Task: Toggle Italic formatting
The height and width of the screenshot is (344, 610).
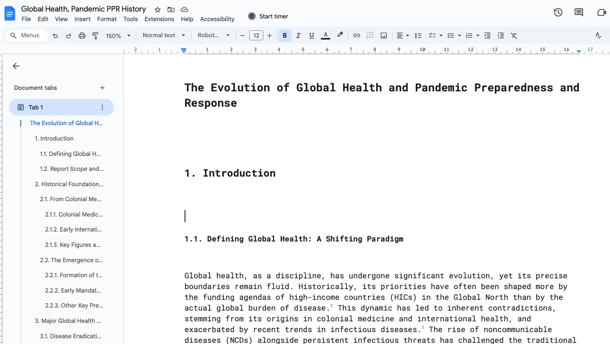Action: [298, 36]
